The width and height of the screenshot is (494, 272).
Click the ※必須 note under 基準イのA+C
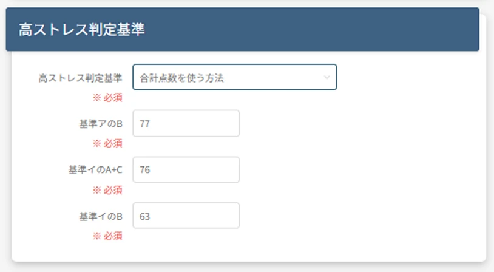pos(107,190)
